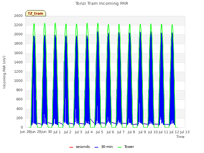Click the Jun 30 x-axis date label
The height and width of the screenshot is (153, 204).
[47, 132]
